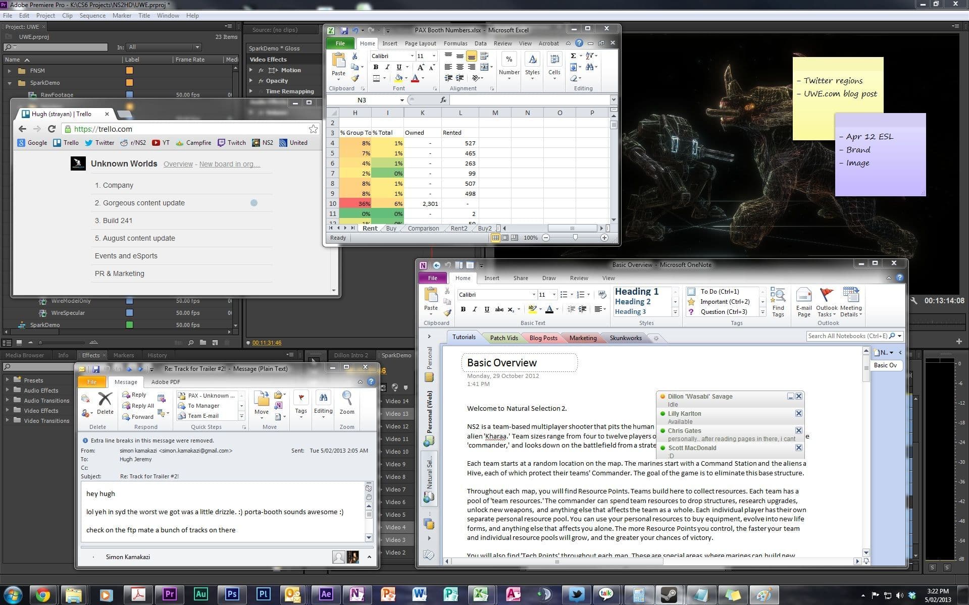Open Meeting Details in OneNote ribbon
The height and width of the screenshot is (605, 969).
pyautogui.click(x=851, y=303)
